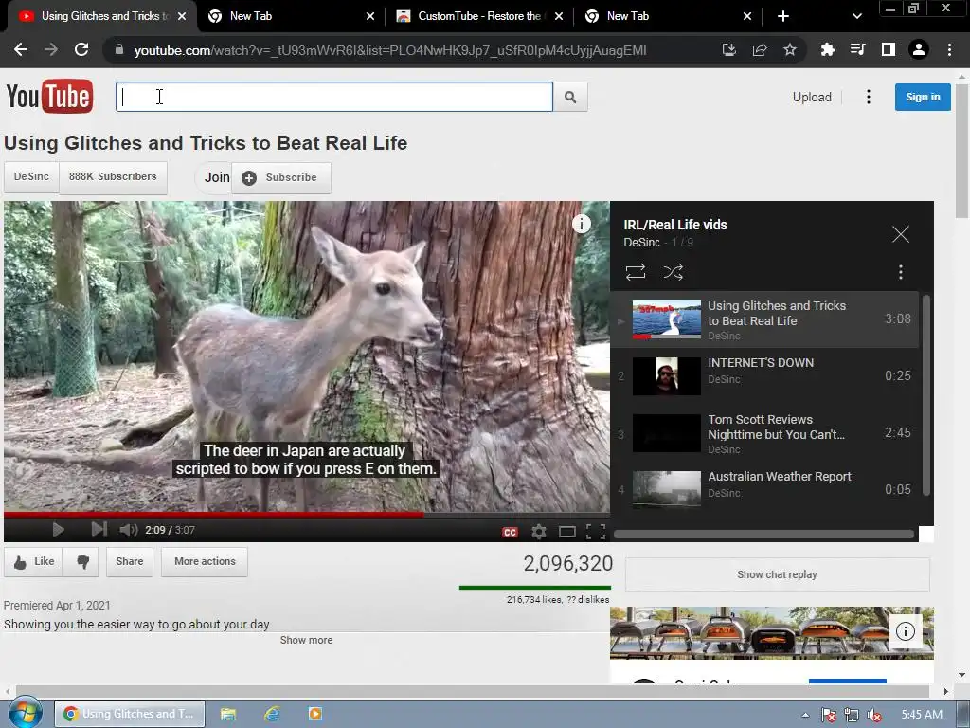Mute the video volume
This screenshot has height=728, width=970.
point(128,530)
